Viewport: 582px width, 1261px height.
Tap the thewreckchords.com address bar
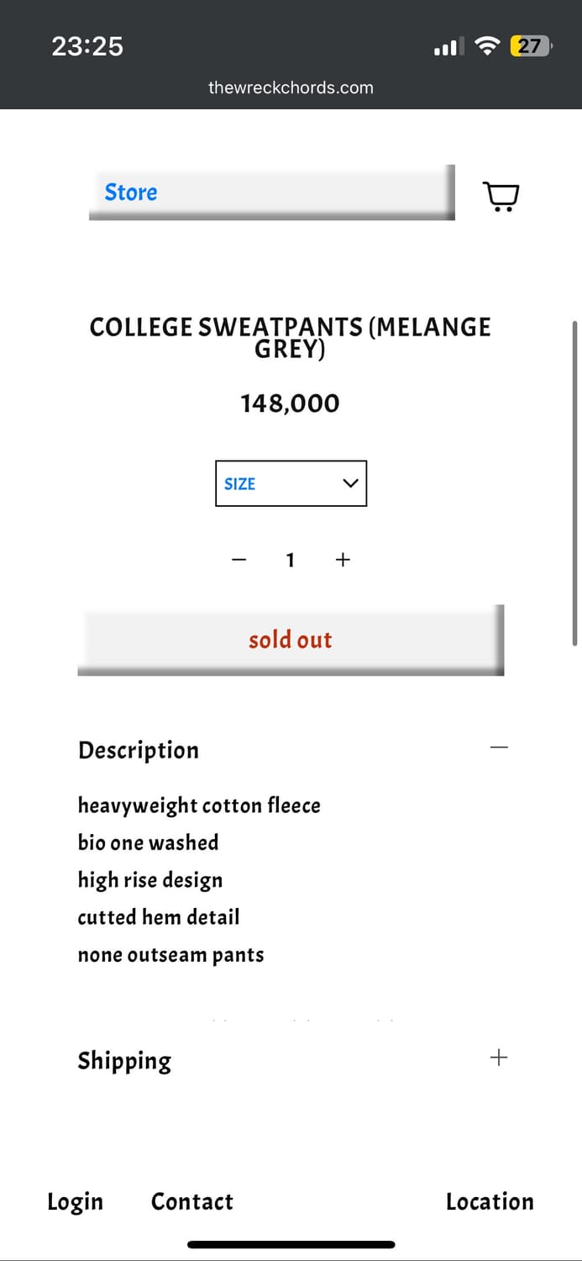[291, 87]
